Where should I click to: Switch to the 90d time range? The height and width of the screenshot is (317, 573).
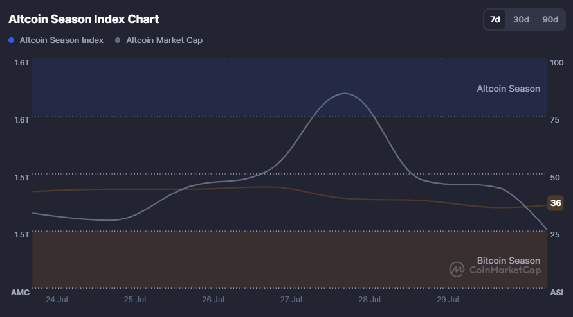click(x=550, y=19)
